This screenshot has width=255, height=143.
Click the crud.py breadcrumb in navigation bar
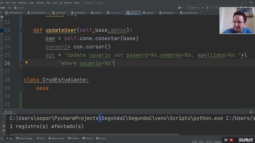point(19,8)
